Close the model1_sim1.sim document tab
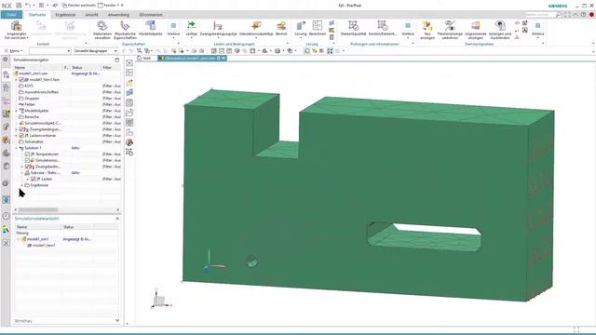The width and height of the screenshot is (596, 335). click(x=223, y=58)
